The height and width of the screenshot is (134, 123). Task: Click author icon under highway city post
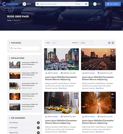[x=46, y=73]
